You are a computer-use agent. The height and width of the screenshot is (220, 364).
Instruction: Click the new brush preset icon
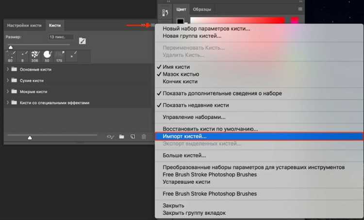pyautogui.click(x=132, y=136)
